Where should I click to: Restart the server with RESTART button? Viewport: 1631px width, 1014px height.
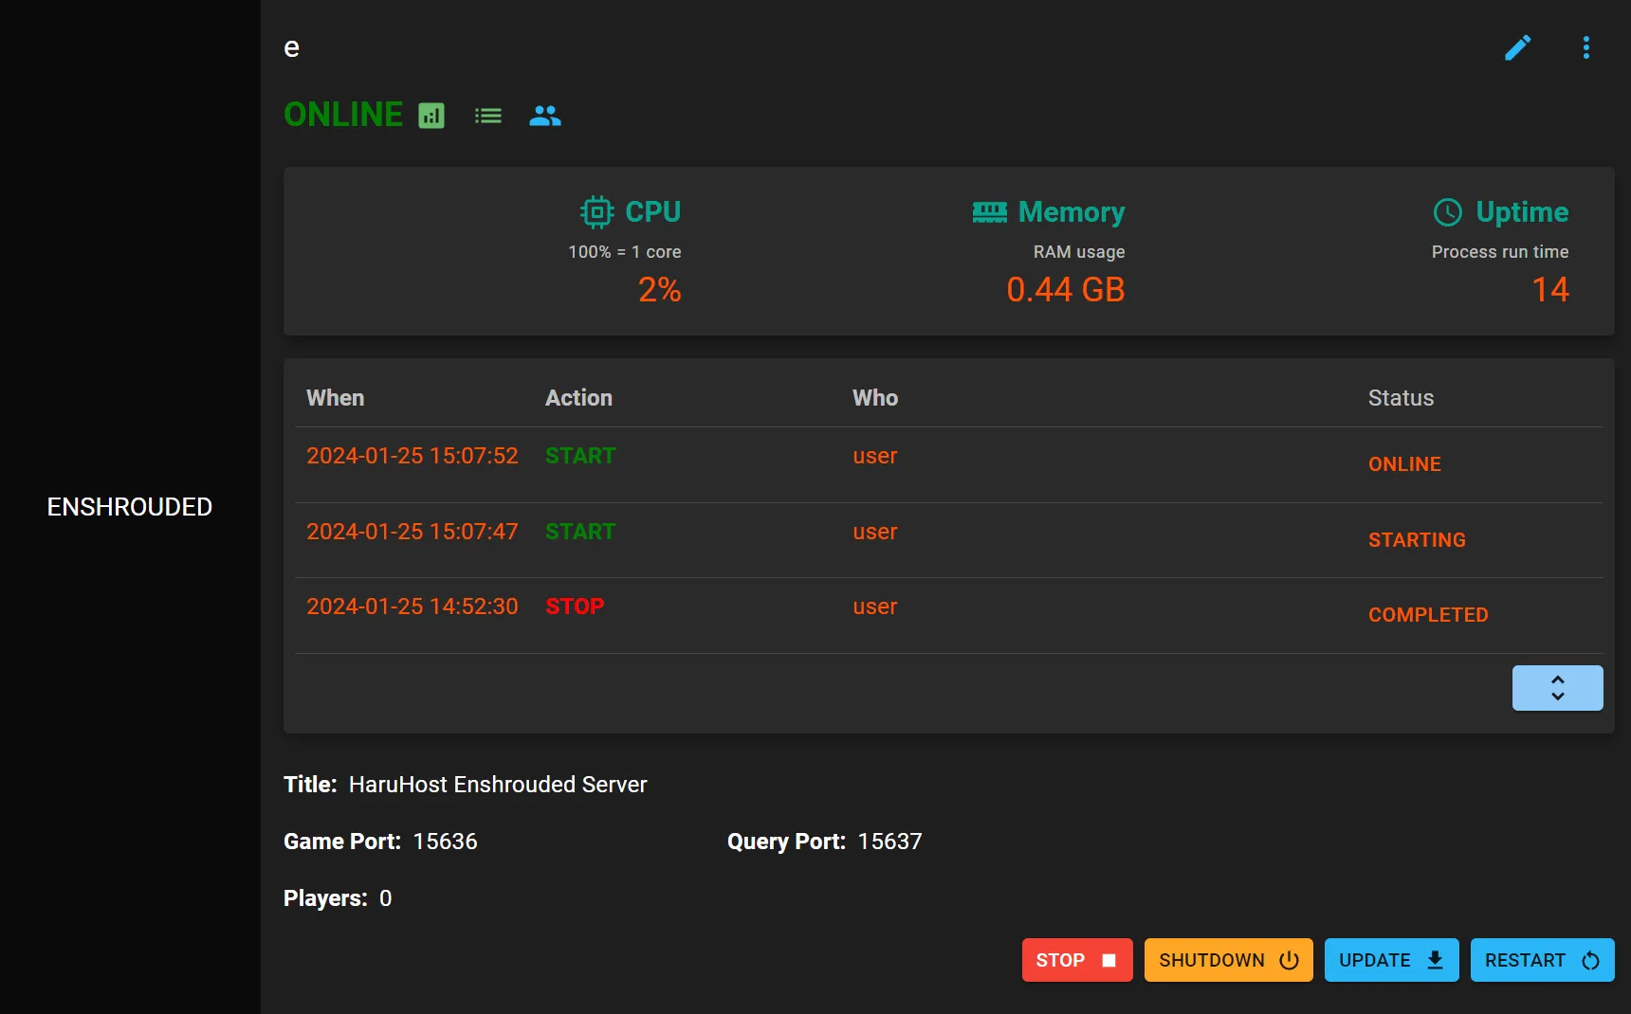[1542, 960]
